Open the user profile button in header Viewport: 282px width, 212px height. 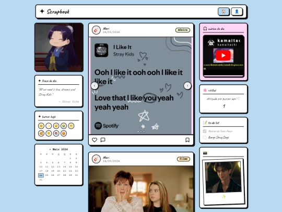pyautogui.click(x=237, y=12)
